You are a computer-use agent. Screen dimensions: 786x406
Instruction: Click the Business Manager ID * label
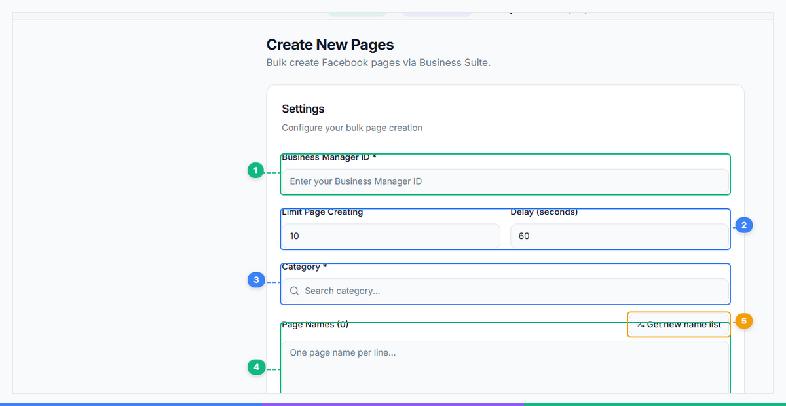329,157
